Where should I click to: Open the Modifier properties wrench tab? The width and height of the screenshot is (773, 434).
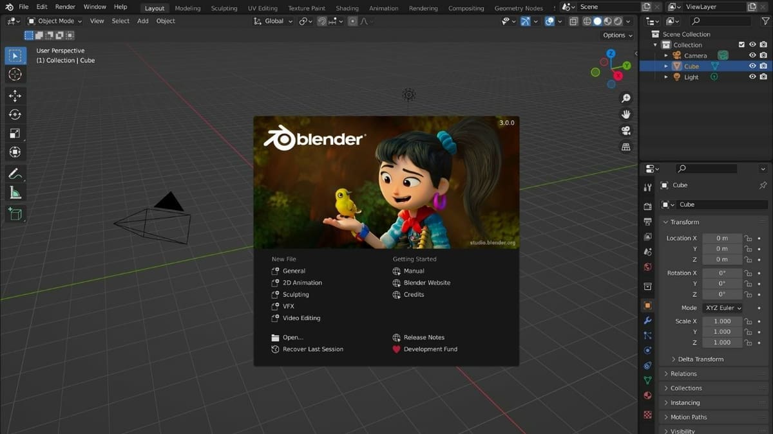(x=647, y=320)
